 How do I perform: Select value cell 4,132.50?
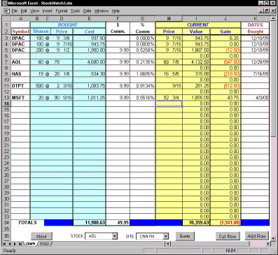[196, 62]
